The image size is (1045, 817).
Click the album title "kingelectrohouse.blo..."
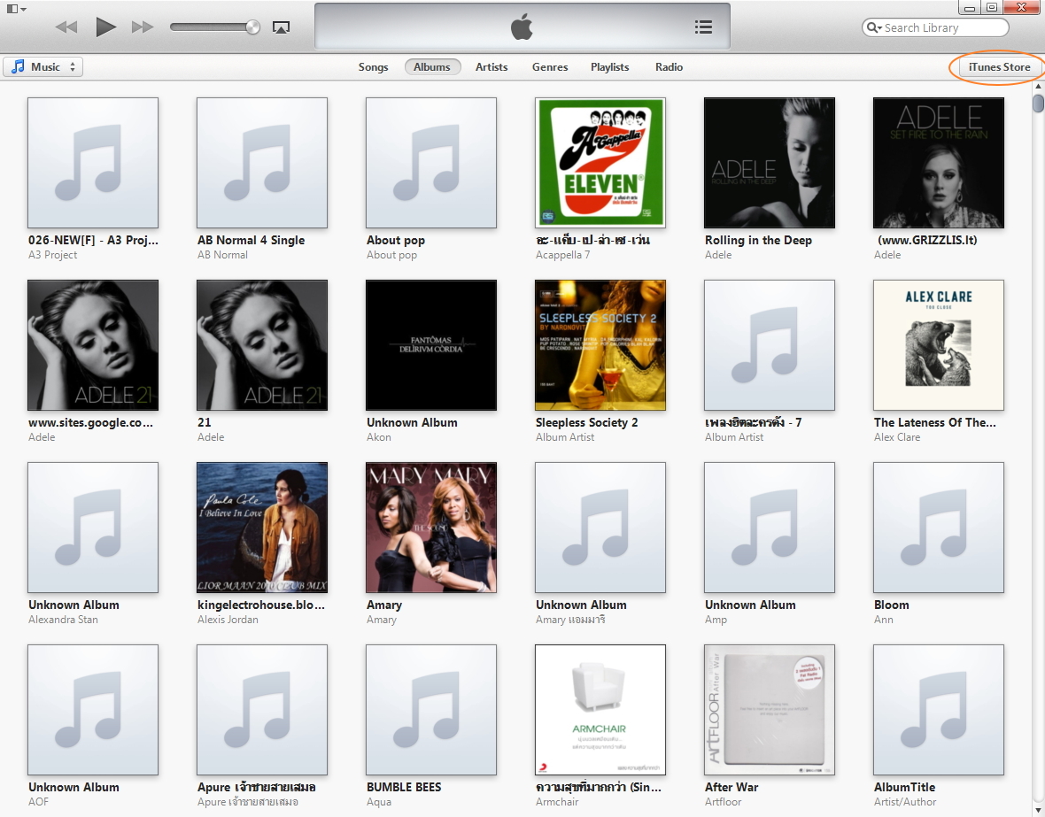(261, 605)
